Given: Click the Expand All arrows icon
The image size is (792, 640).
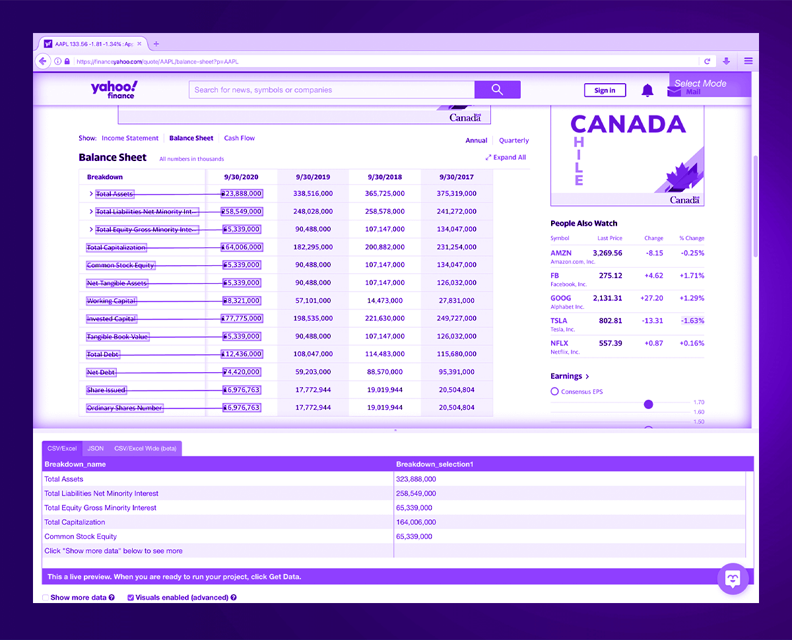Looking at the screenshot, I should tap(488, 158).
